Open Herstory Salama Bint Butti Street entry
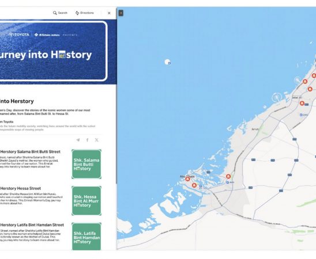The height and width of the screenshot is (259, 316). [30, 151]
